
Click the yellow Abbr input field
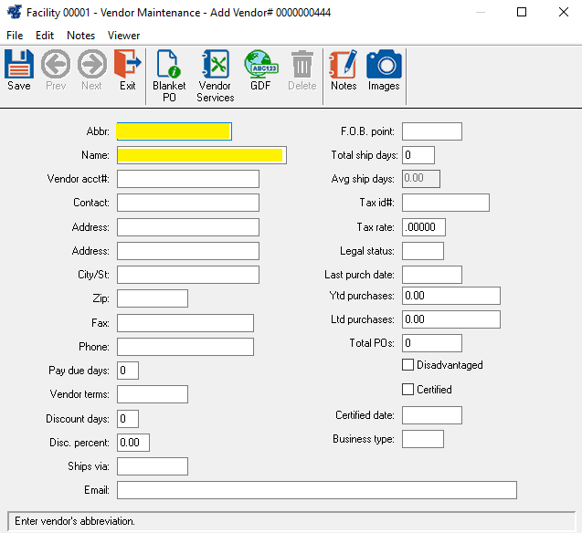174,131
